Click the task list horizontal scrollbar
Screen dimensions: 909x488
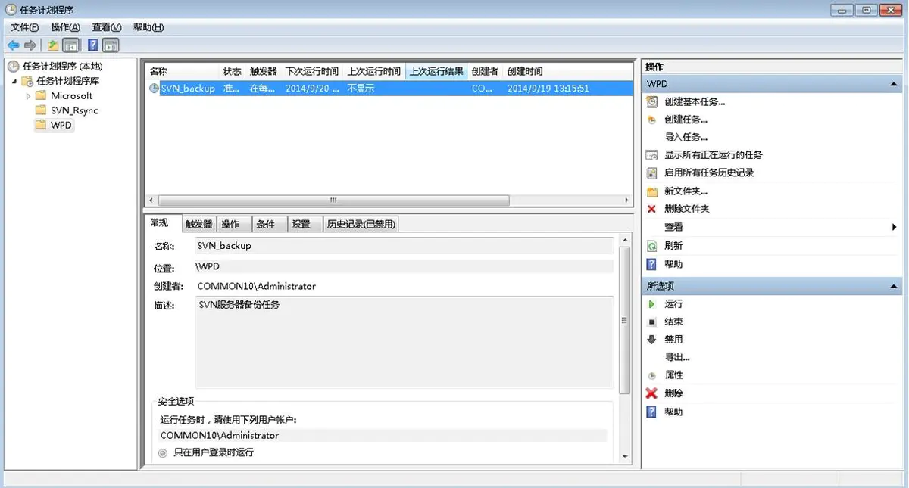tap(333, 200)
